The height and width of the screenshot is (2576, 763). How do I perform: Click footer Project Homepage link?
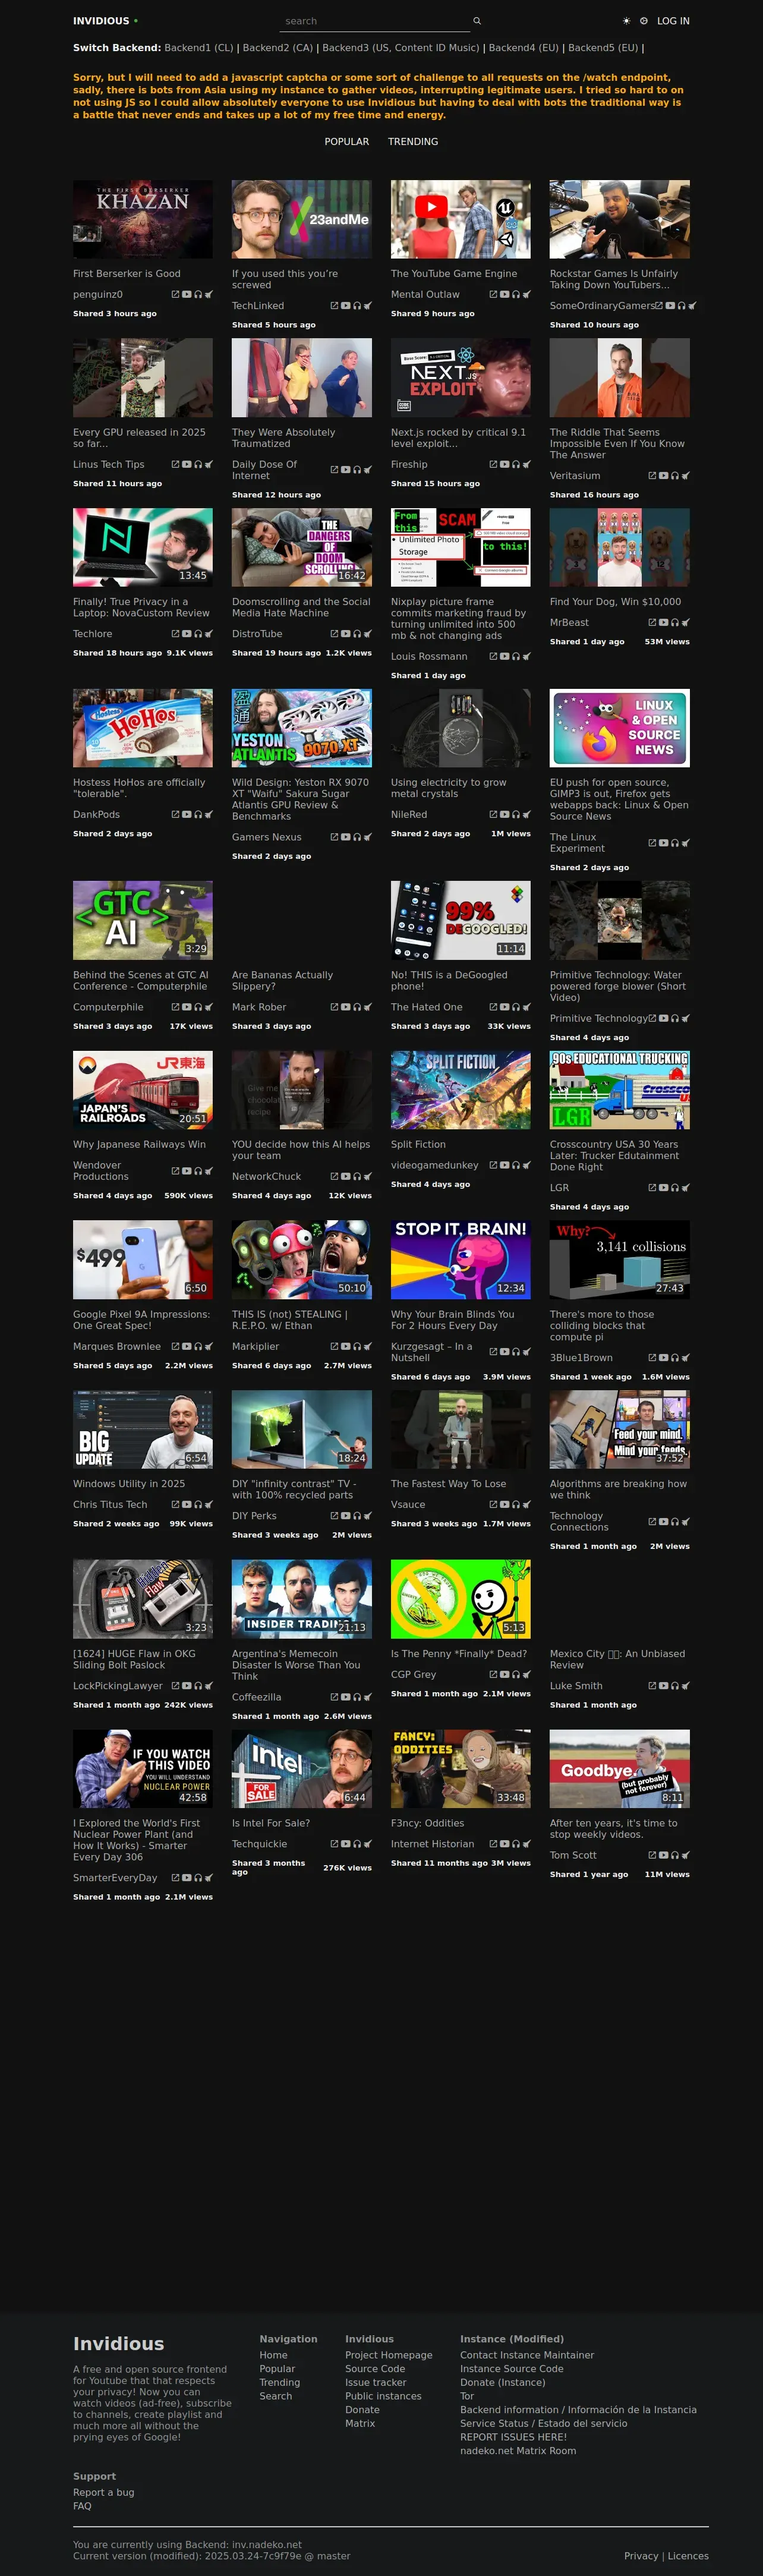(x=389, y=2355)
